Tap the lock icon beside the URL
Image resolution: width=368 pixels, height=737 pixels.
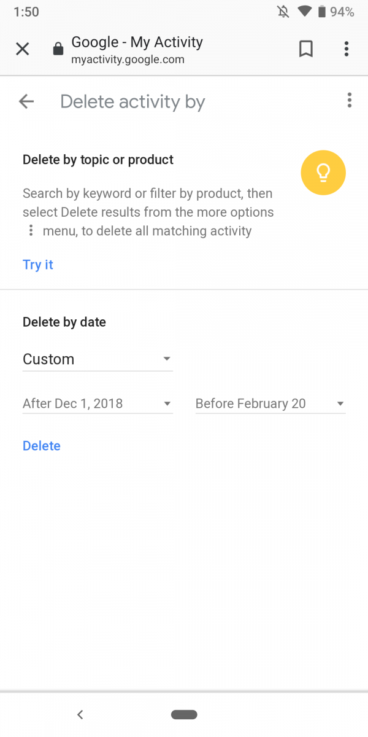pyautogui.click(x=58, y=49)
